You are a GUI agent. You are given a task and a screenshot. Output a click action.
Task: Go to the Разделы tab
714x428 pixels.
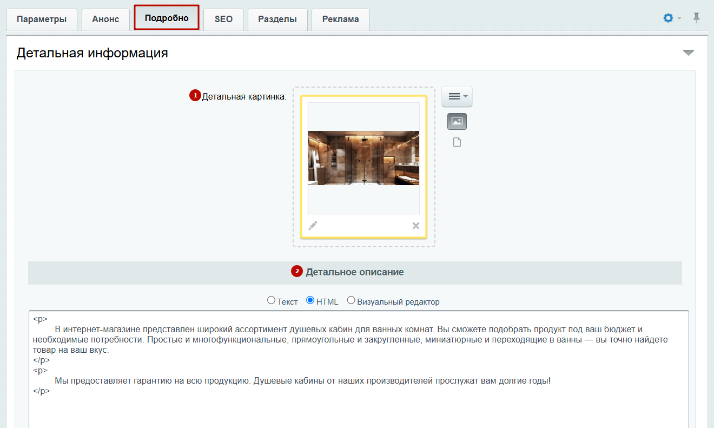pos(277,19)
